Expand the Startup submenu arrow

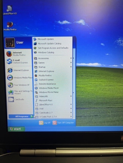tap(71, 67)
